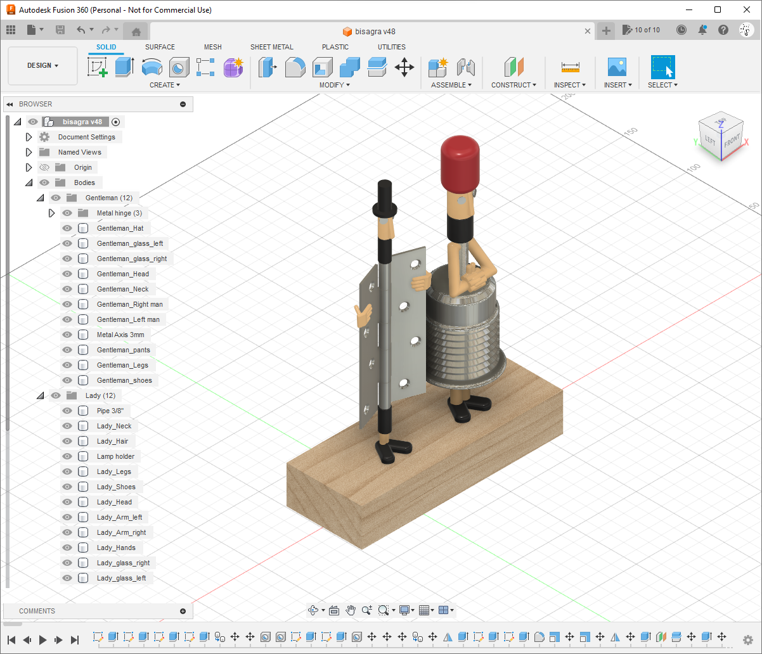
Task: Jump to the end of the timeline
Action: [76, 639]
